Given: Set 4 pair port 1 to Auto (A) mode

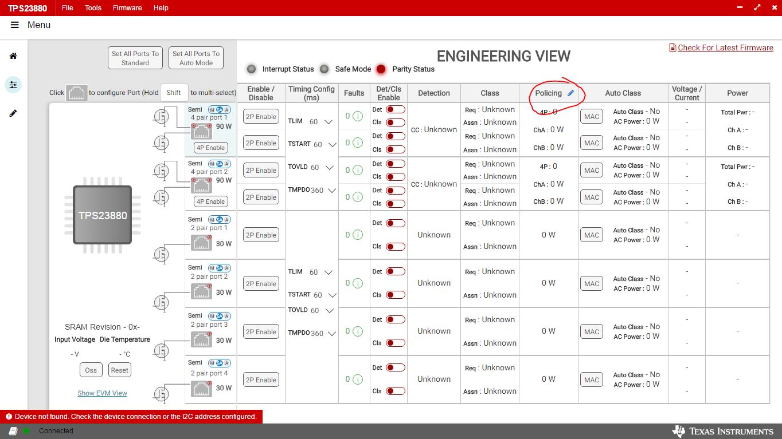Looking at the screenshot, I should [227, 109].
